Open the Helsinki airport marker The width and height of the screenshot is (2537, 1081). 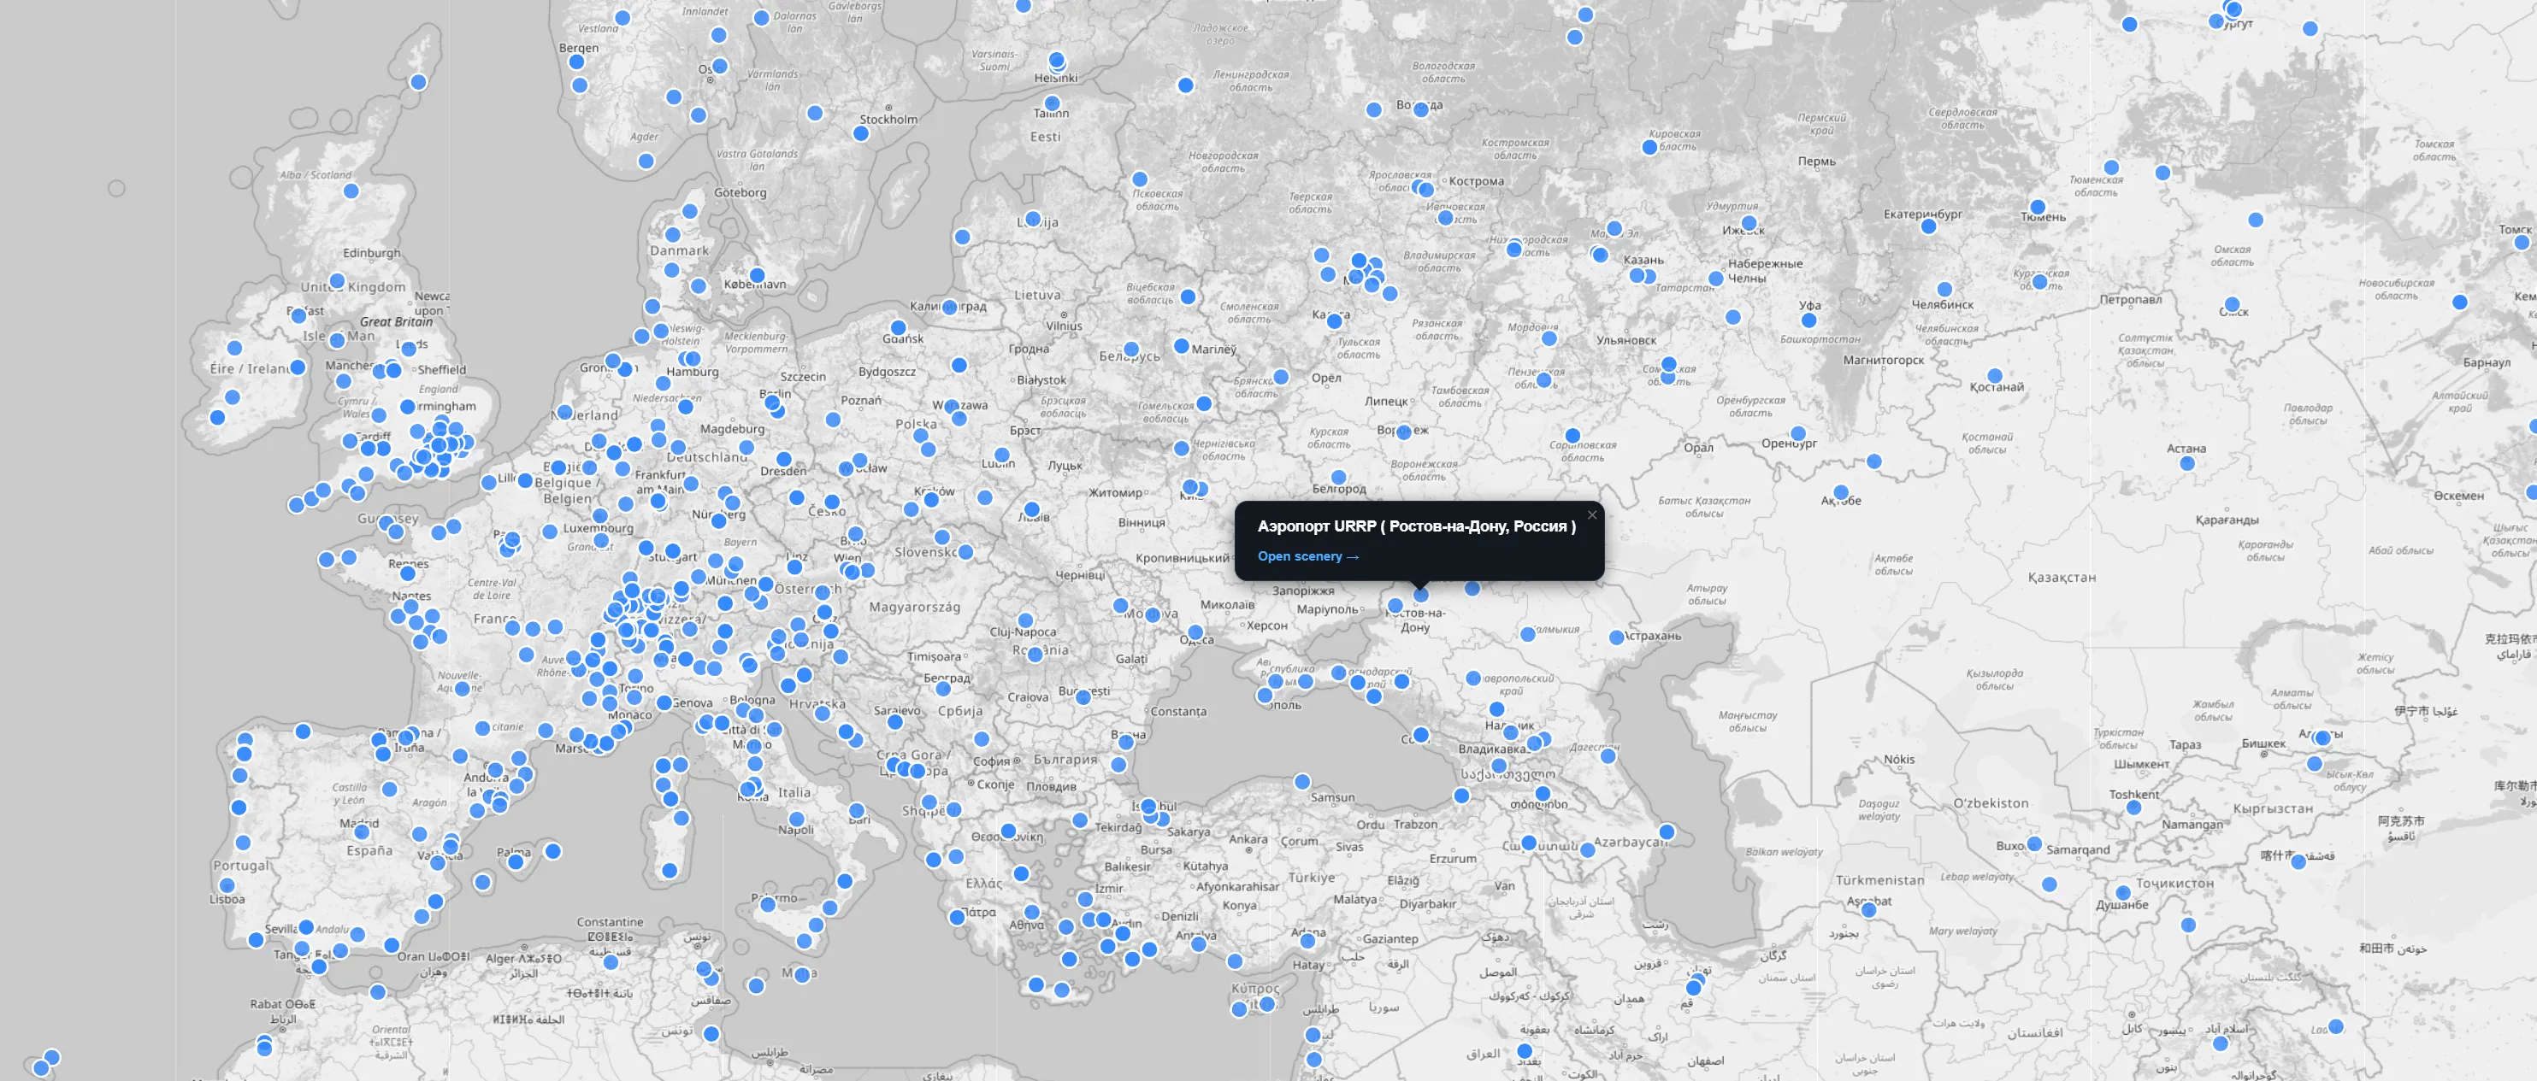point(1057,61)
